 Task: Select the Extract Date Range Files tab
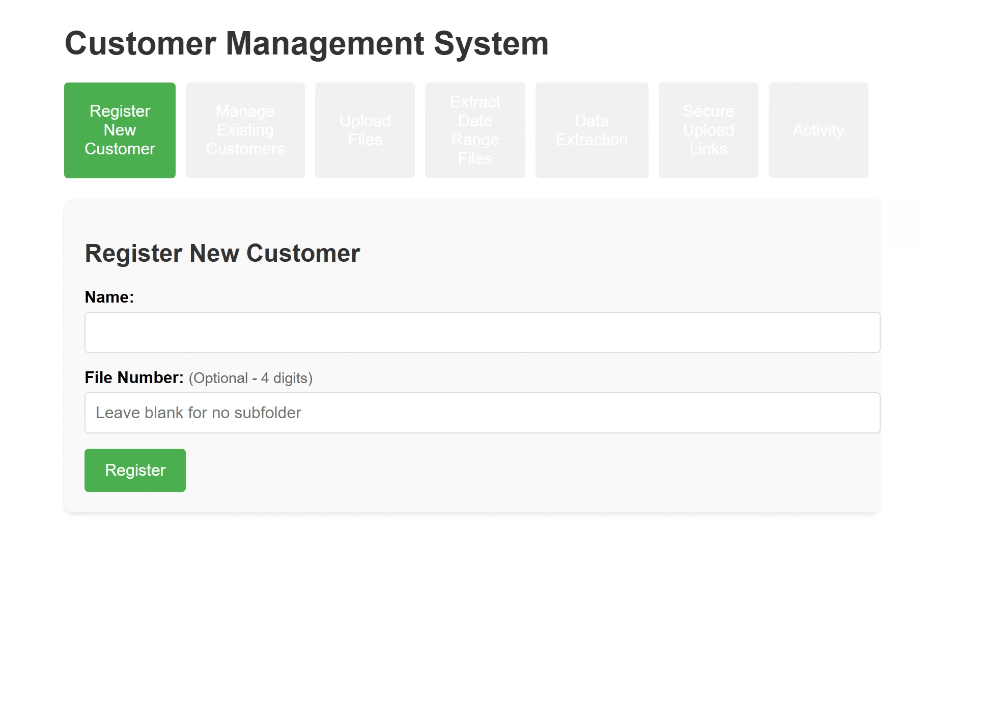475,130
